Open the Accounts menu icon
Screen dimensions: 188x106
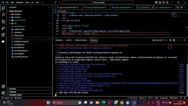(3, 86)
